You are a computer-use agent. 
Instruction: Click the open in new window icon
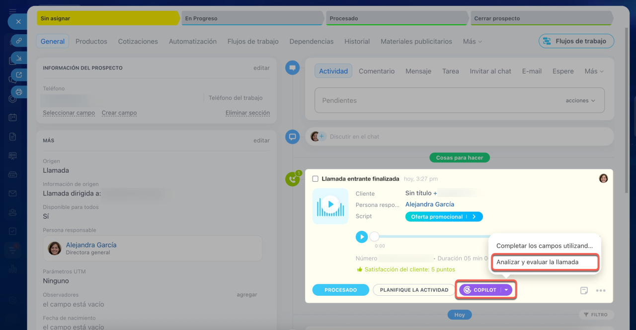tap(18, 75)
